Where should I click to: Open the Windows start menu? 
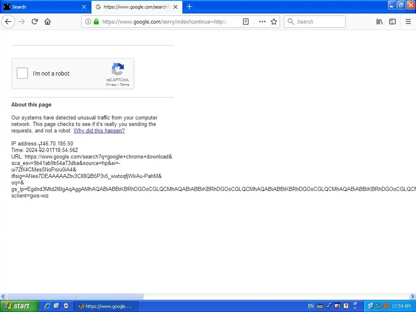[x=19, y=306]
